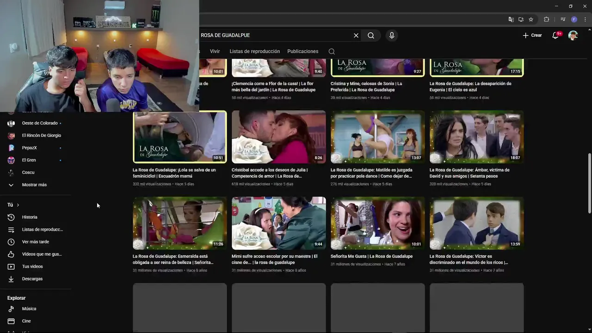This screenshot has width=592, height=333.
Task: Click title '¡Lola se salva de un feminicidio!'
Action: pos(174,173)
